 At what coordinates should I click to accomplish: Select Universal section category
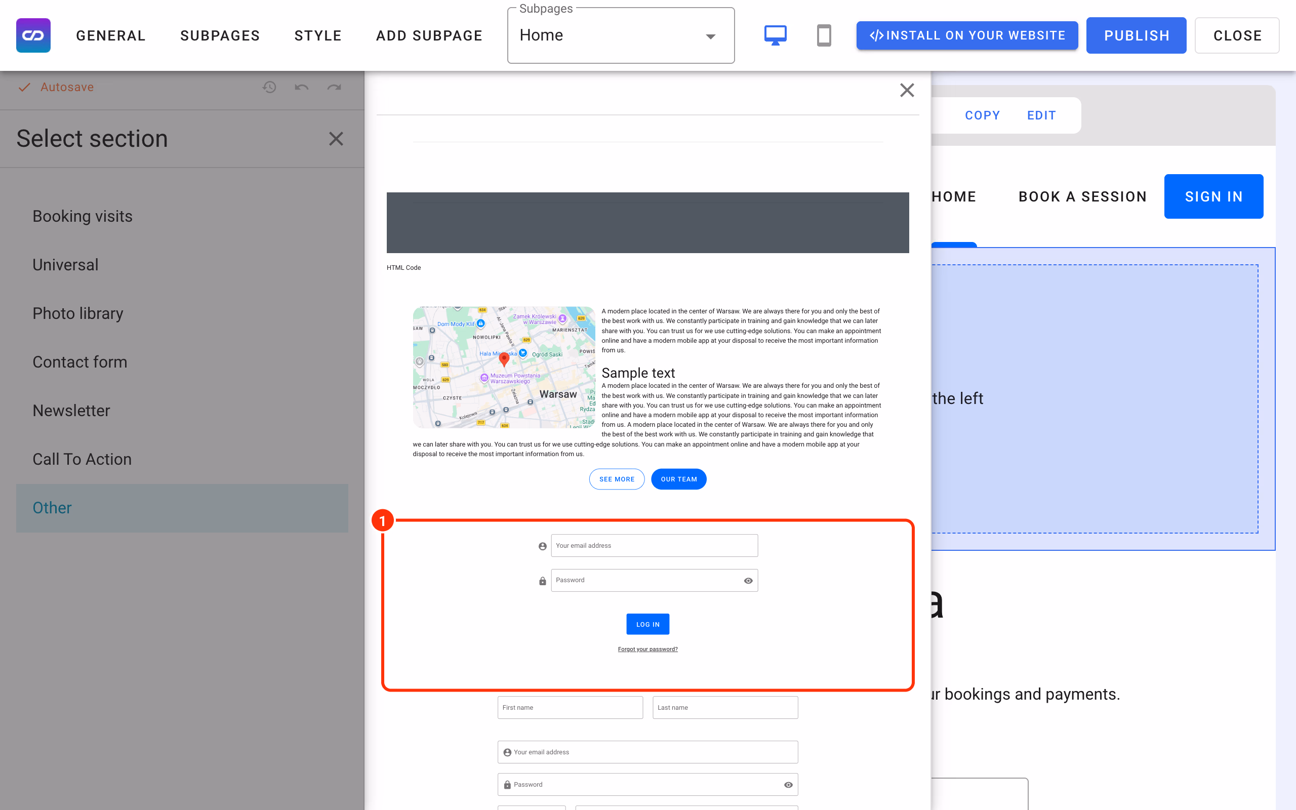[x=182, y=265]
